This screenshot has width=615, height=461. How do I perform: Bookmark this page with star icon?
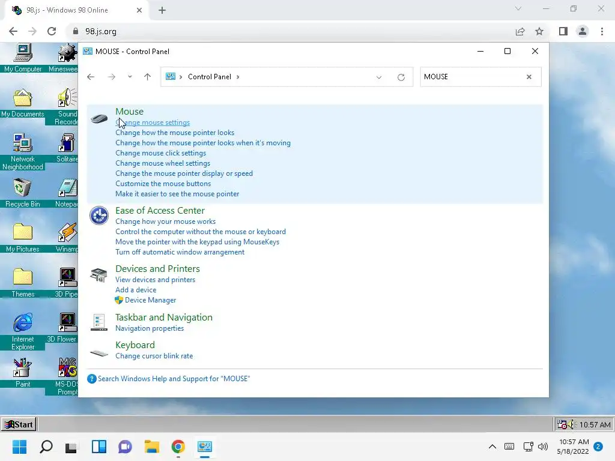(539, 31)
